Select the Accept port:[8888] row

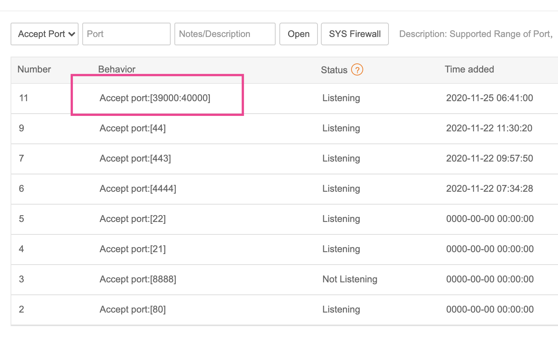[x=138, y=279]
